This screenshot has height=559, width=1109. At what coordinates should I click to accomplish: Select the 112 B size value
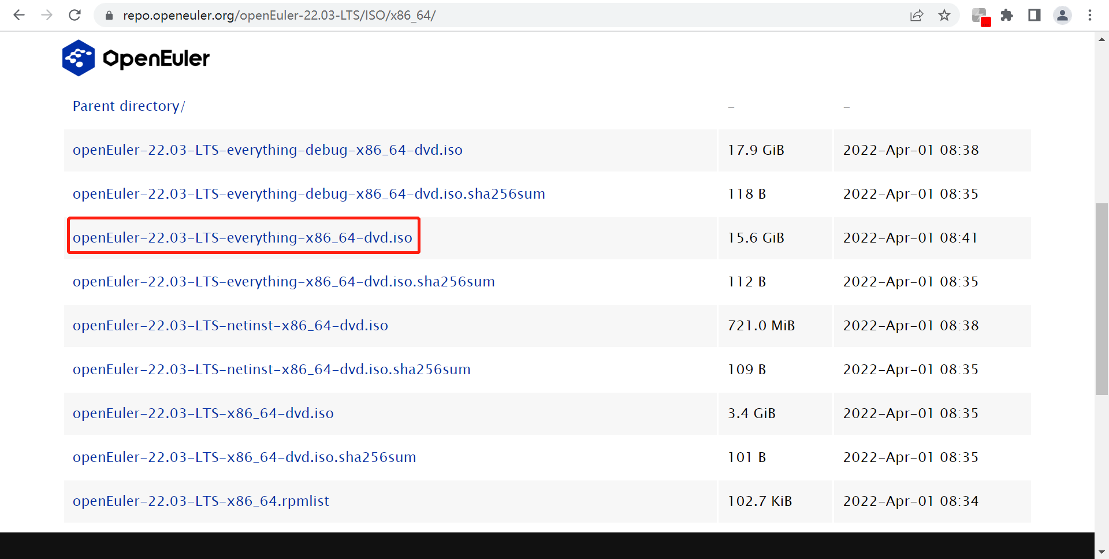(747, 282)
